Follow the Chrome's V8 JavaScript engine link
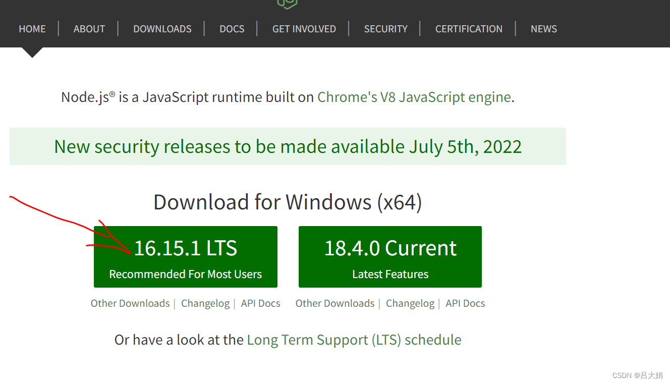Viewport: 670px width, 384px height. 414,97
